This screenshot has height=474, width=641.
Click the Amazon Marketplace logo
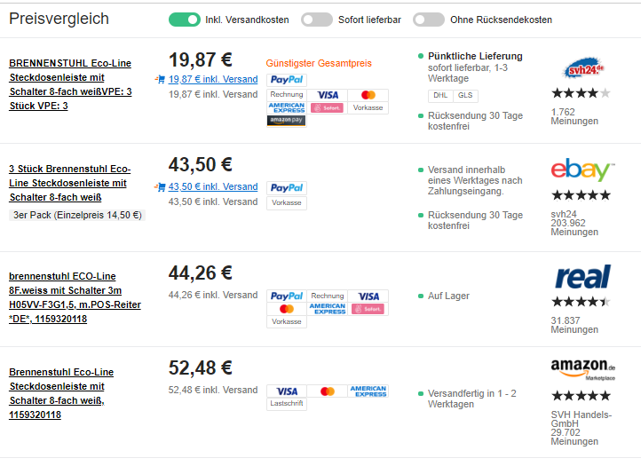[x=582, y=368]
